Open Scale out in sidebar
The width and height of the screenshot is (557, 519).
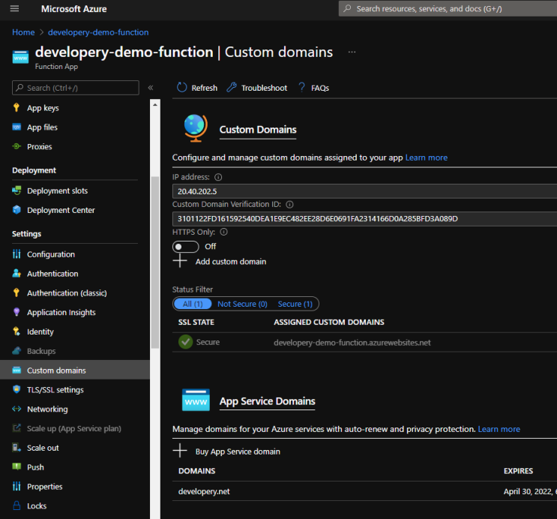[43, 448]
